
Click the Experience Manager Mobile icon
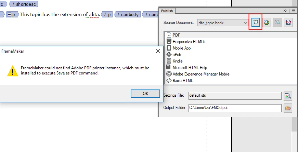pyautogui.click(x=169, y=74)
